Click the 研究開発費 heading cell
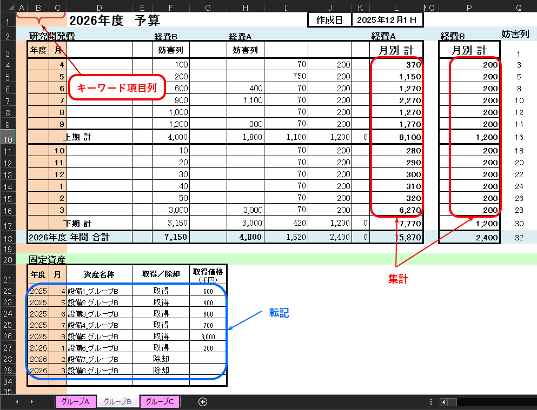537x410 pixels. tap(52, 36)
